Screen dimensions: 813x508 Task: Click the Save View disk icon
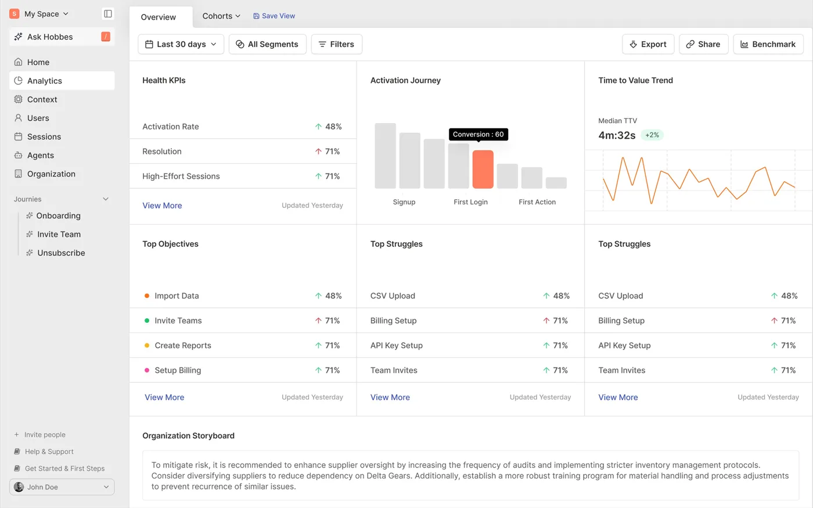tap(256, 16)
